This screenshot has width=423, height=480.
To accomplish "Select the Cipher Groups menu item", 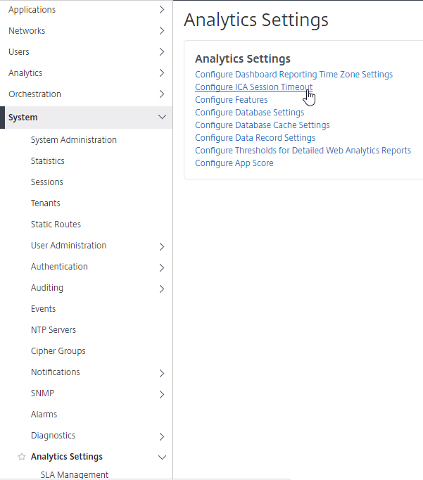I will tap(58, 351).
